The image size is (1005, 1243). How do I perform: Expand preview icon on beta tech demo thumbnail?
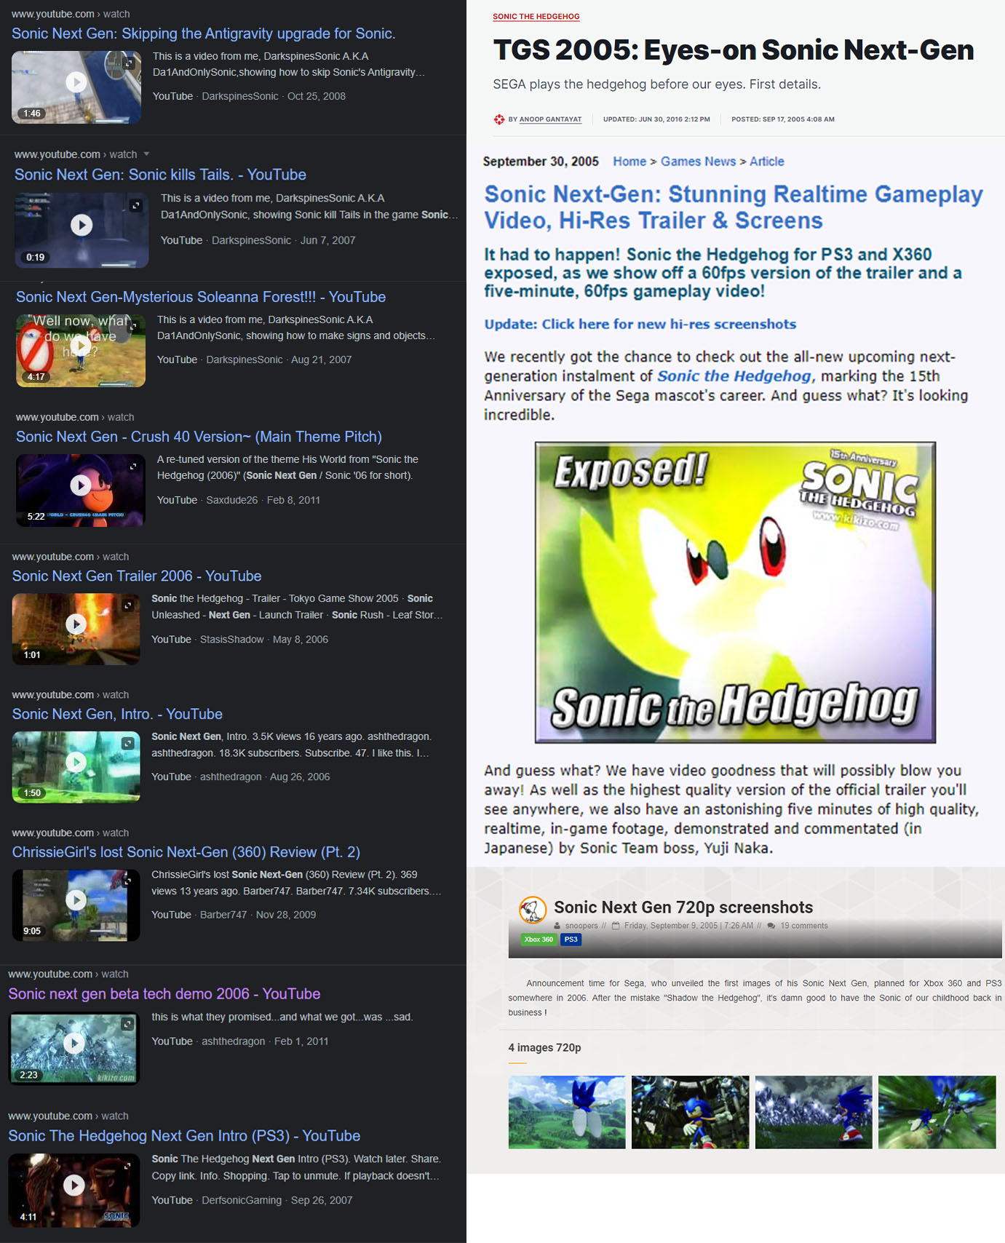pyautogui.click(x=127, y=1024)
